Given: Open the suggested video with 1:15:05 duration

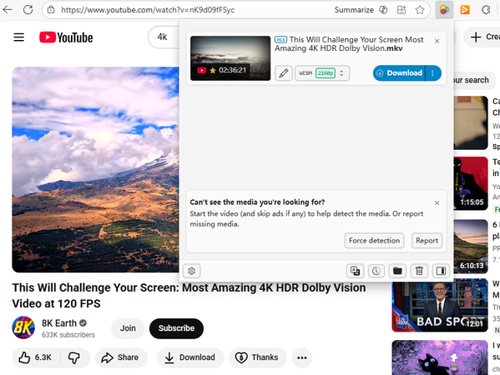Looking at the screenshot, I should pos(471,183).
